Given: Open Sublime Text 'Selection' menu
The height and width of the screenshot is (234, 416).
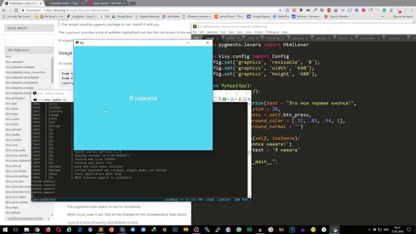Looking at the screenshot, I should point(212,32).
